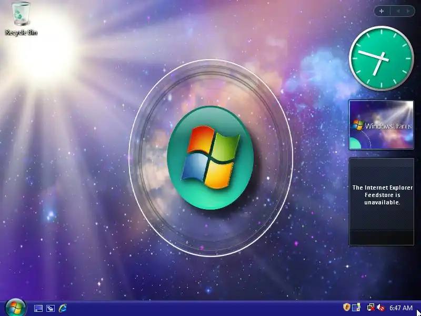Click the sidebar previous page arrow
Screen dimensions: 421x316
[398, 11]
